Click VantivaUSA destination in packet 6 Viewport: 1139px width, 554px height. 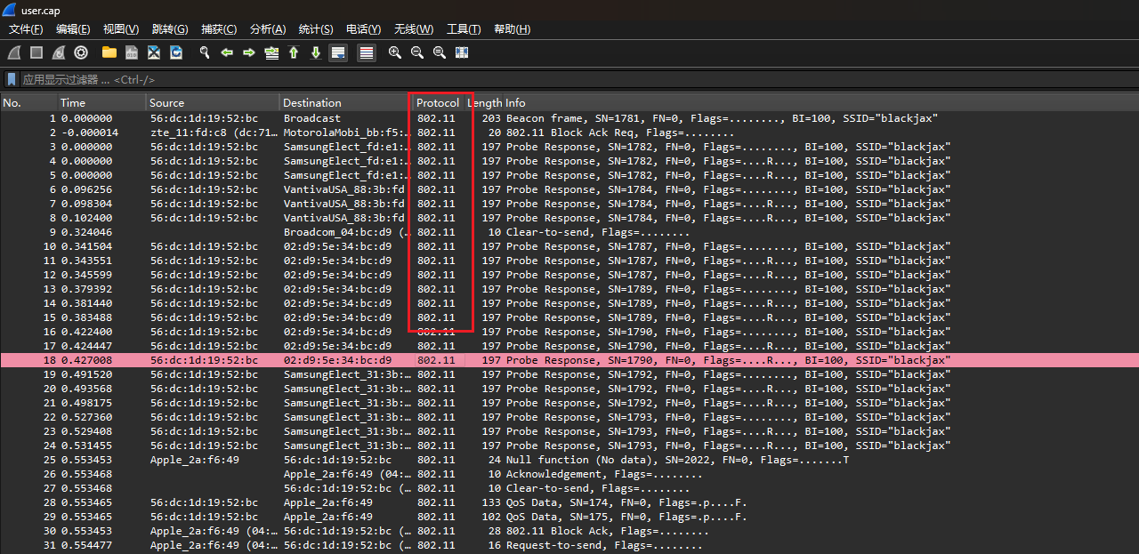tap(344, 189)
